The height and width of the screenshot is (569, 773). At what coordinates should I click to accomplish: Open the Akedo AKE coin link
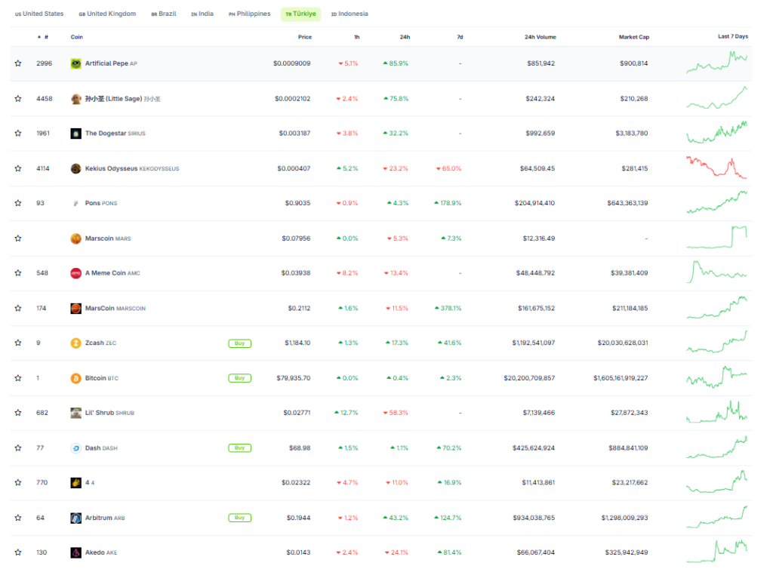[x=101, y=552]
